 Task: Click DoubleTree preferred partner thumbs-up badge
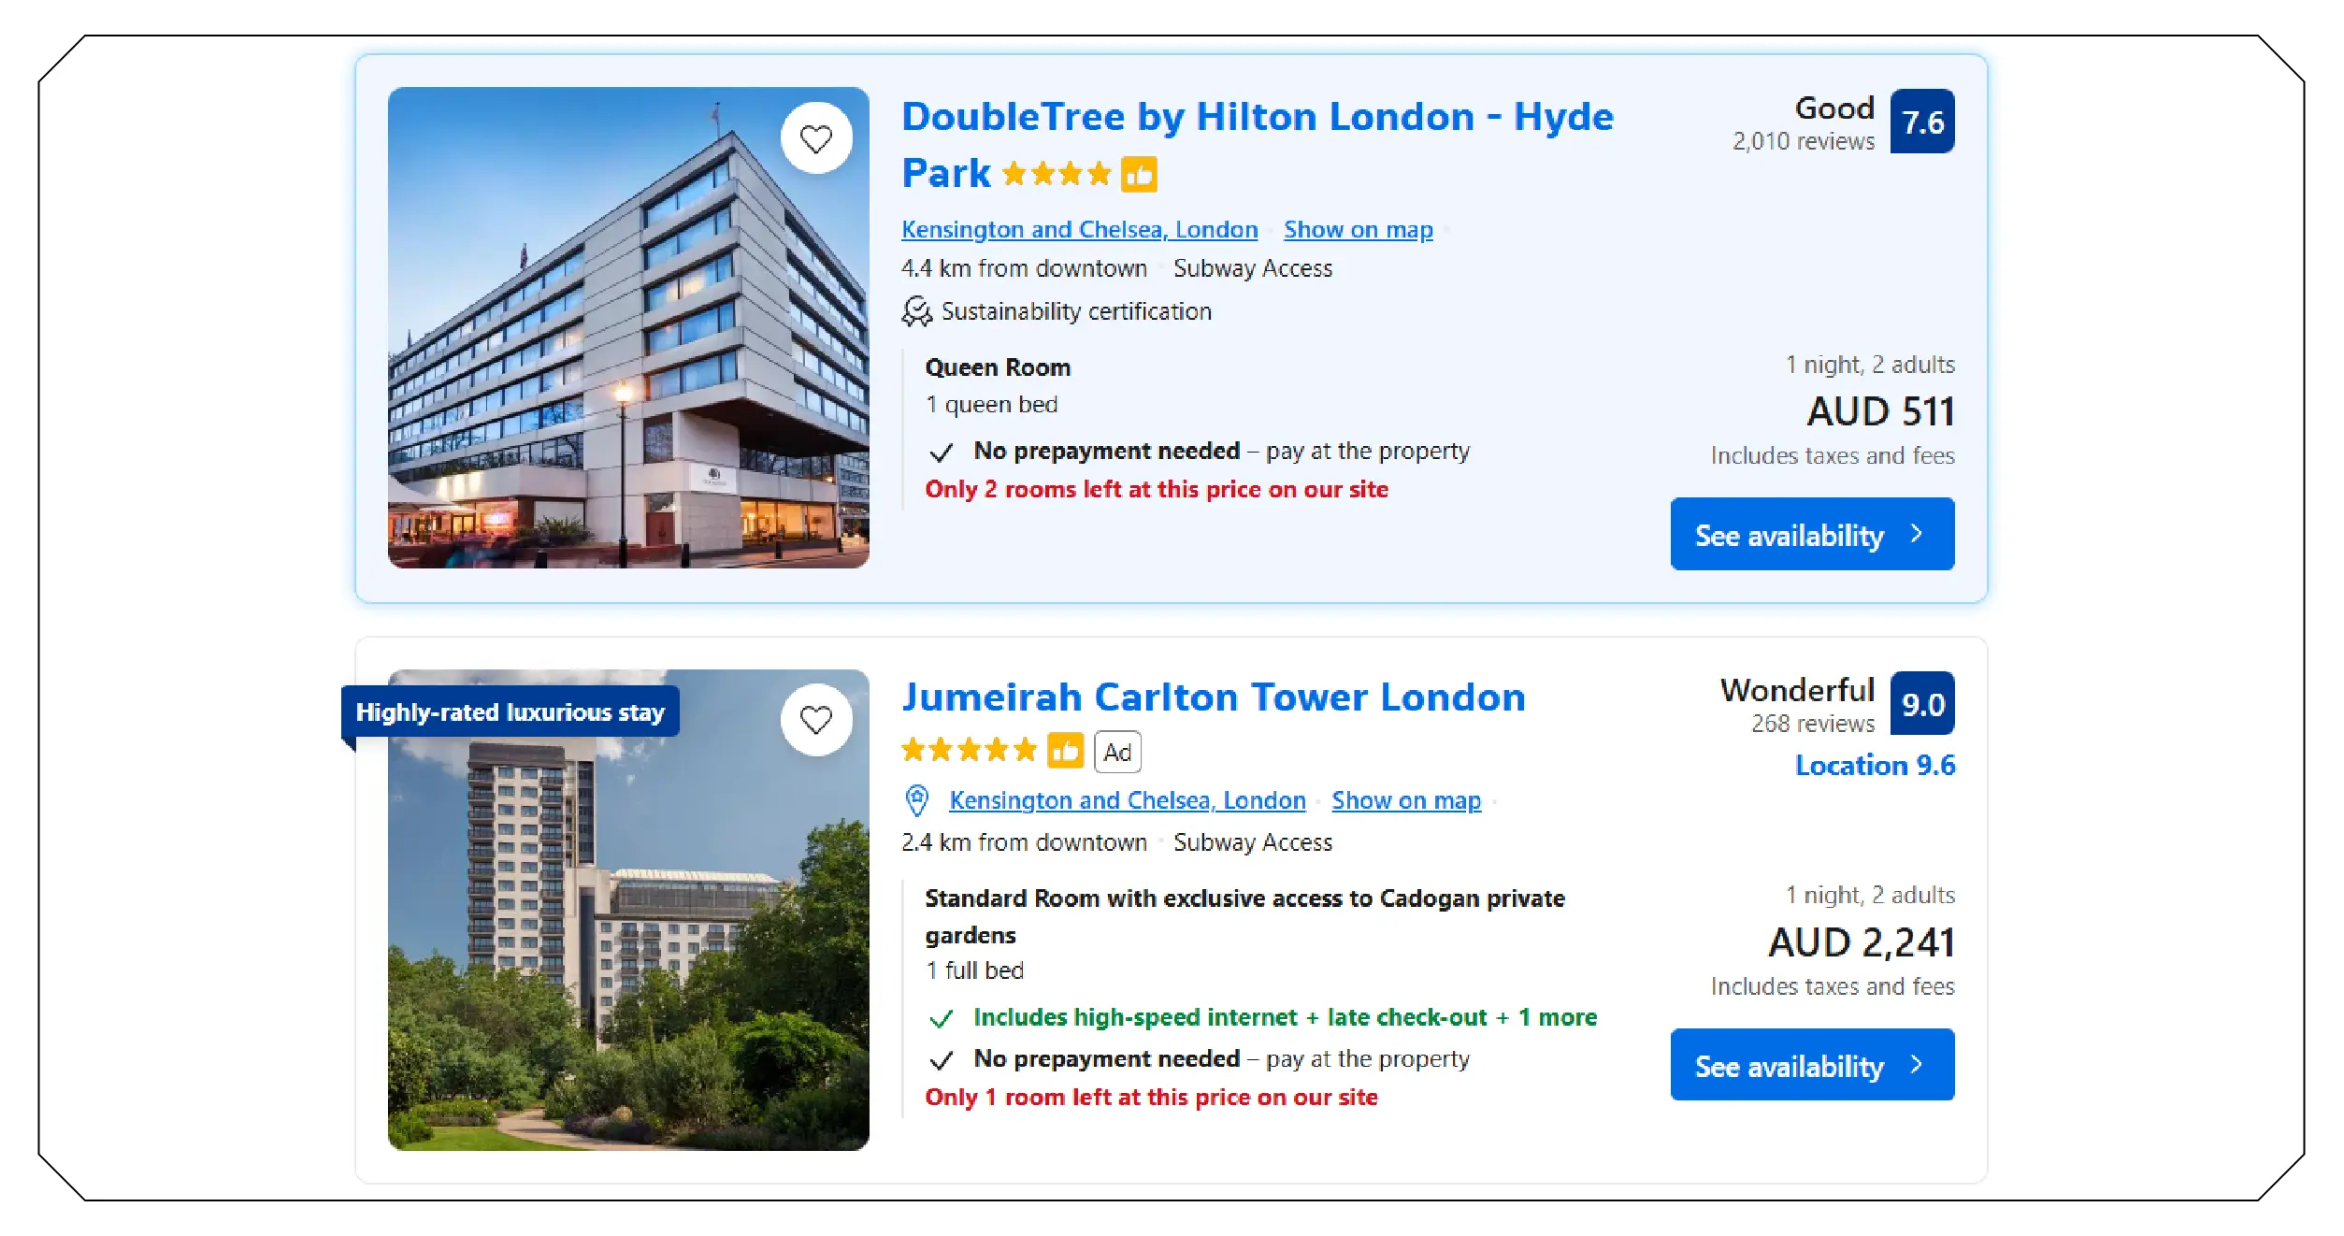(1139, 175)
